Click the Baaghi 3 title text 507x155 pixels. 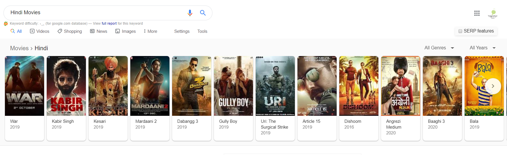point(436,121)
